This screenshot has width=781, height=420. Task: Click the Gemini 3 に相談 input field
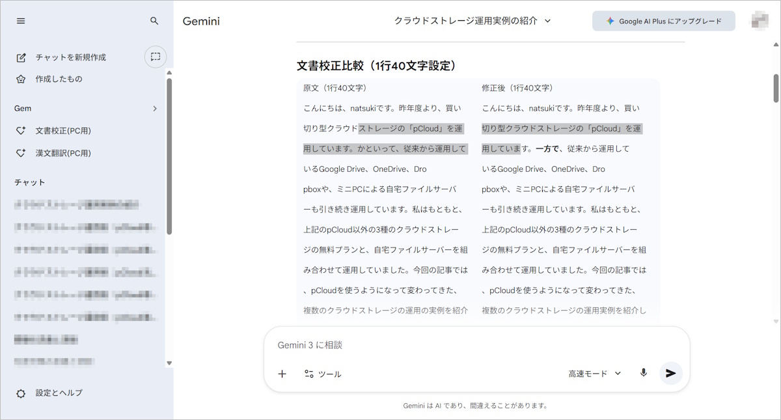(475, 345)
